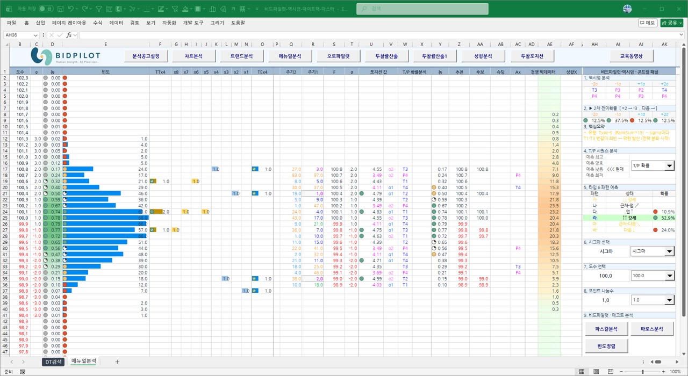The width and height of the screenshot is (688, 376).
Task: Select the 메뉴얼분석 sheet tab
Action: tap(84, 361)
